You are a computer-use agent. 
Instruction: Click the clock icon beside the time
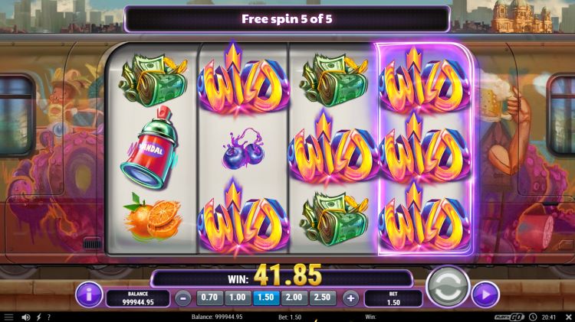[x=533, y=317]
